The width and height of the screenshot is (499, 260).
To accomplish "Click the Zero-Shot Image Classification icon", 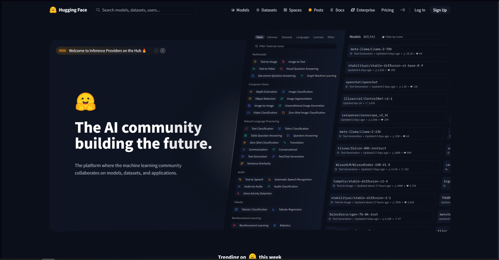I will pos(283,113).
